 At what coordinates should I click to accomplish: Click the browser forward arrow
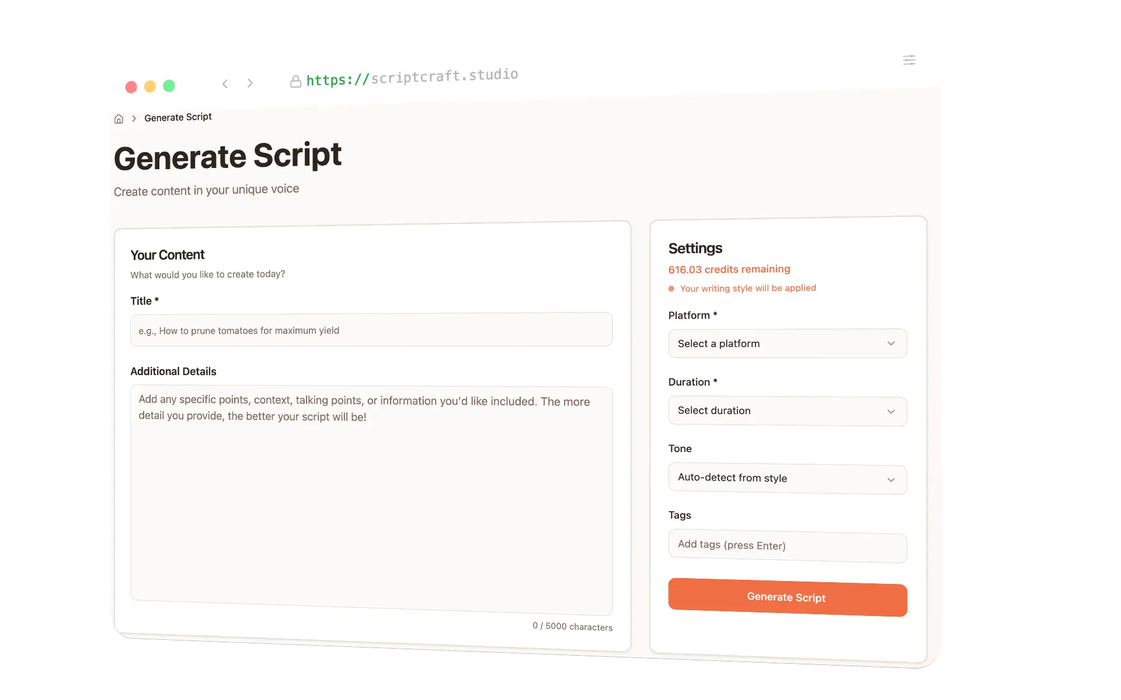(250, 83)
